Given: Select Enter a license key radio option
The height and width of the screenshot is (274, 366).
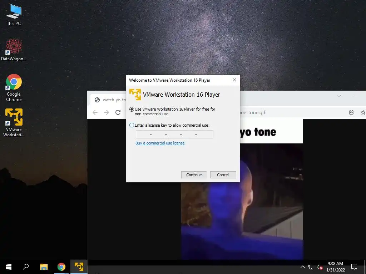Looking at the screenshot, I should coord(132,125).
